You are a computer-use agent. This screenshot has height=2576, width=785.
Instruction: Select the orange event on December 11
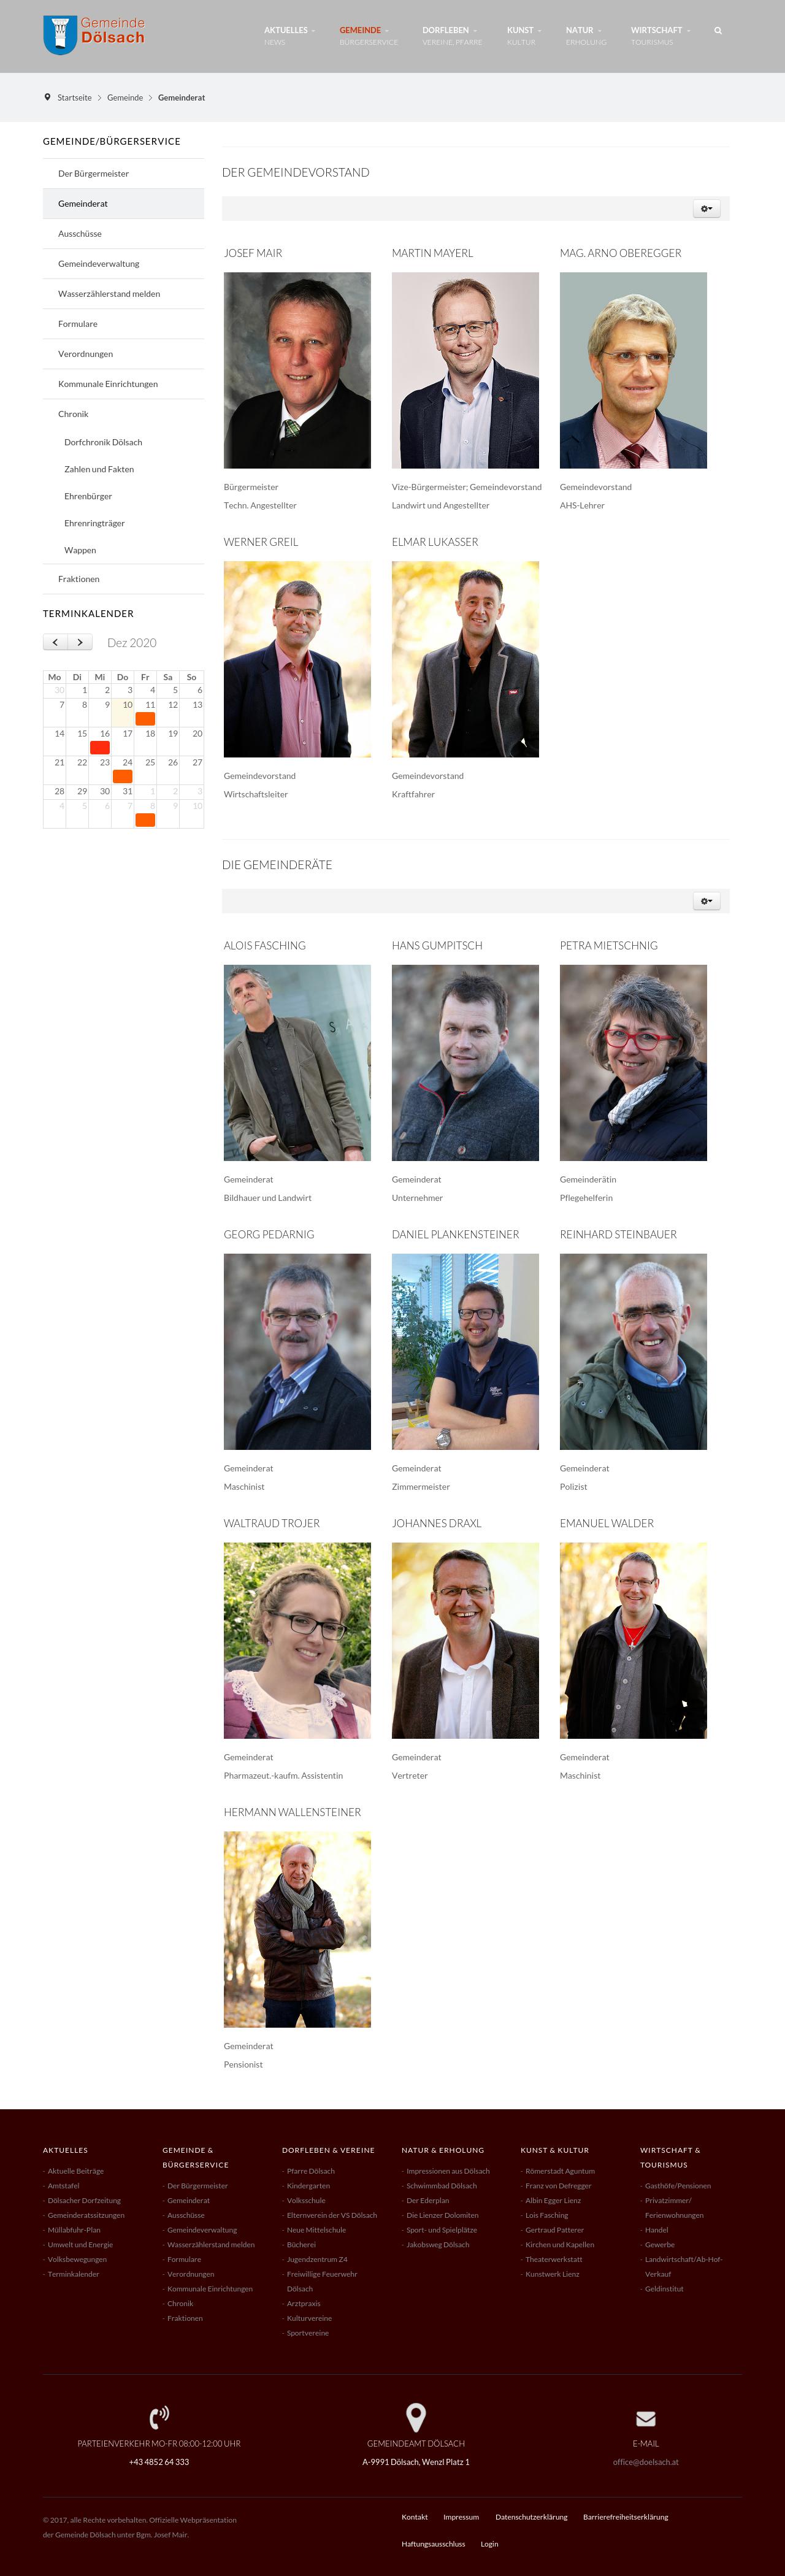145,718
